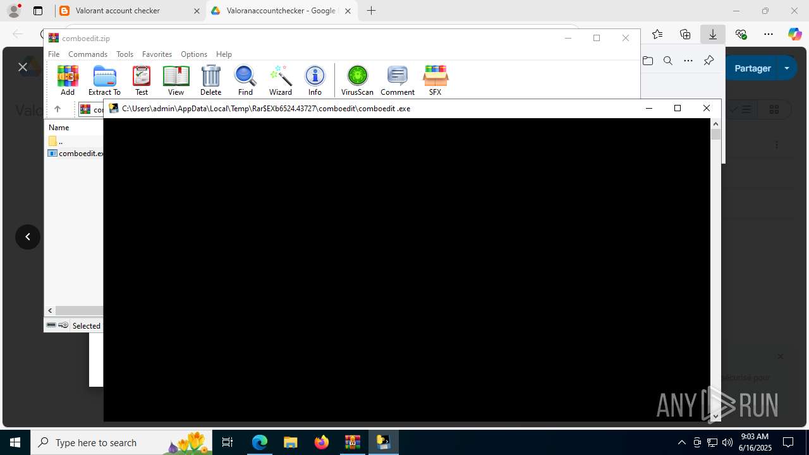Screen dimensions: 809x455
Task: Open the clock showing 9:03 AM
Action: pos(755,442)
